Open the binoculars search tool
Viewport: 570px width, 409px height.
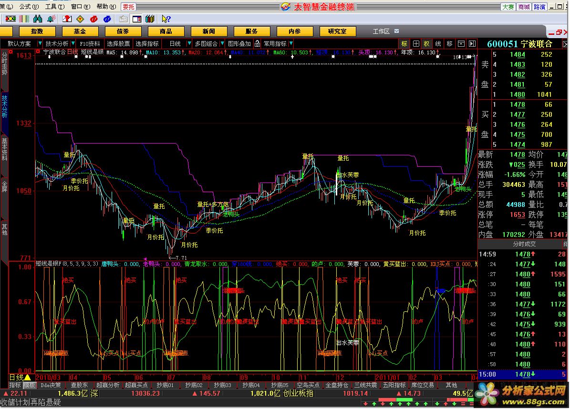37,19
